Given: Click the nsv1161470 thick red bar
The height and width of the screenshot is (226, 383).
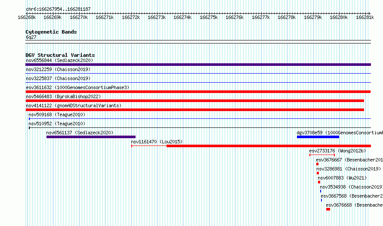Looking at the screenshot, I should (269, 146).
